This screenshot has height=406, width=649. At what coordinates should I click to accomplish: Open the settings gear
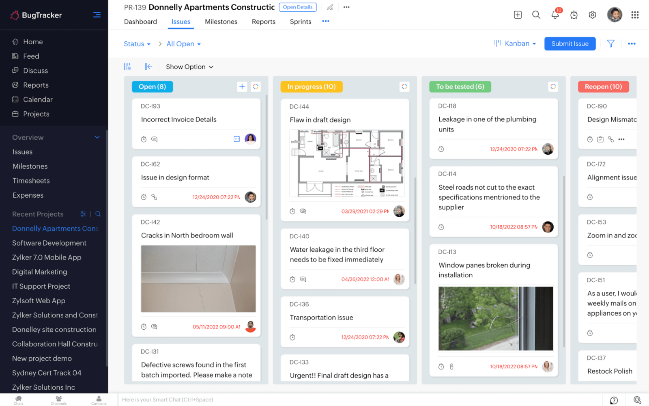(592, 15)
